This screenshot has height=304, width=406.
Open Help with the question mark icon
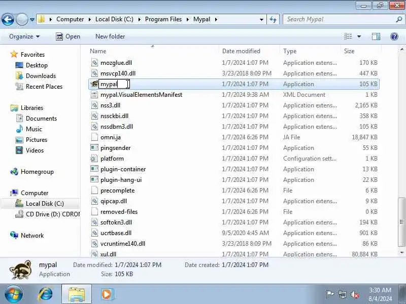tap(394, 36)
